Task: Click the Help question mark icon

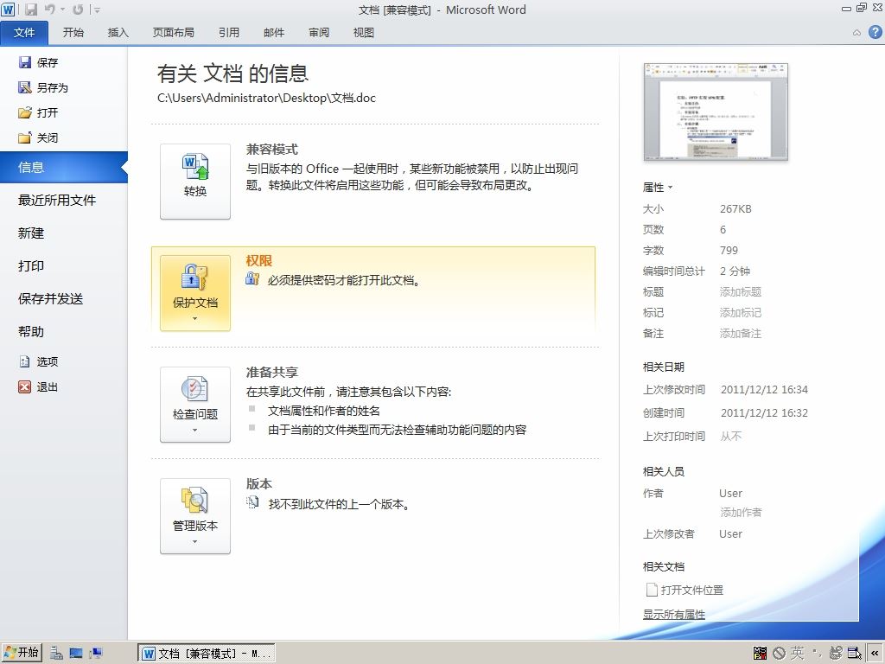Action: coord(875,32)
